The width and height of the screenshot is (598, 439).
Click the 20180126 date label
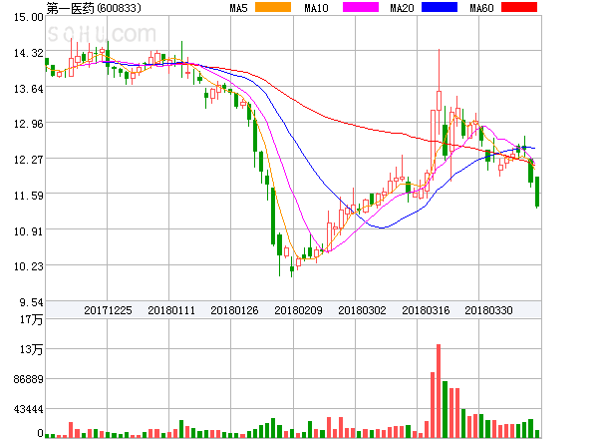[234, 310]
